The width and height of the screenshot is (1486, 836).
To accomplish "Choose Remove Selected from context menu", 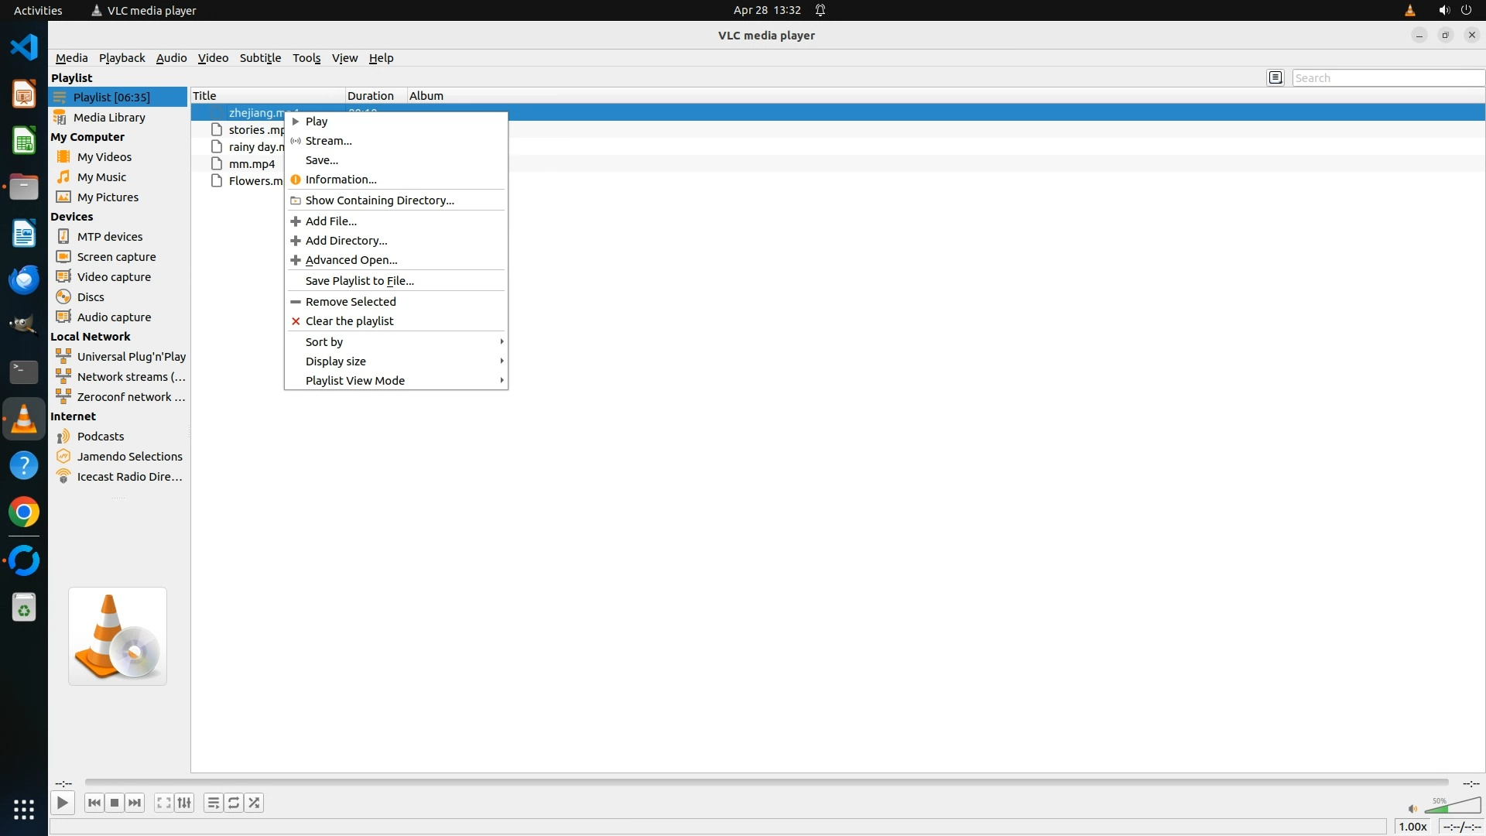I will coord(351,301).
